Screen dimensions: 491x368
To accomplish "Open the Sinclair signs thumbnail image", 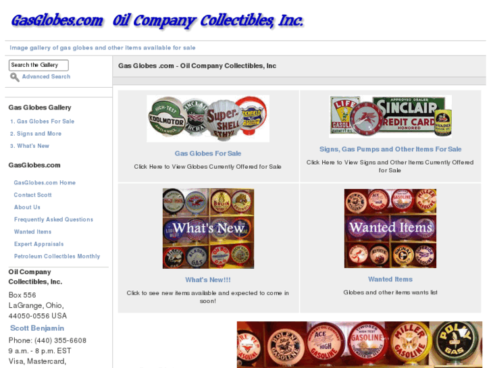I will coord(390,117).
